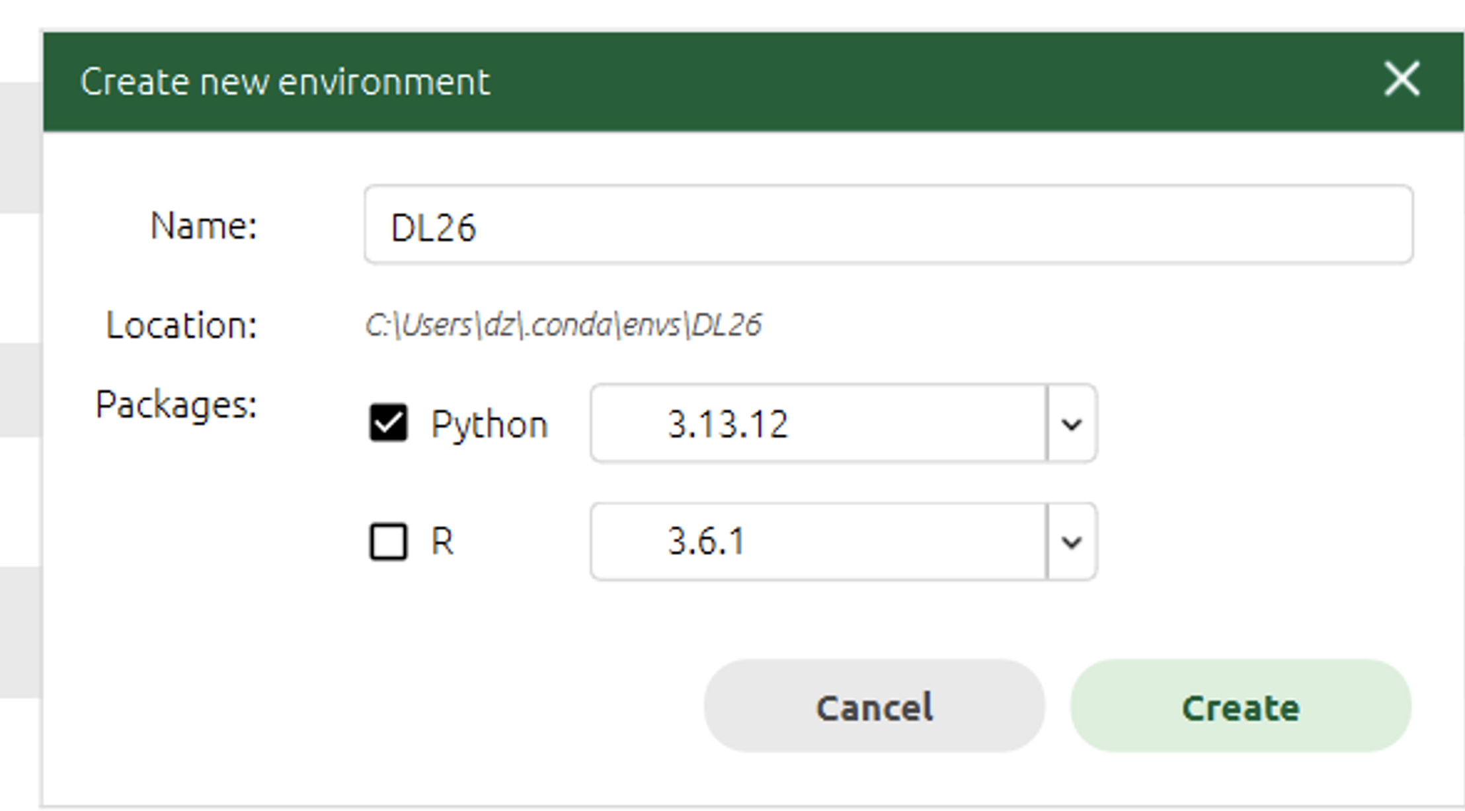The height and width of the screenshot is (811, 1465).
Task: Click the conda envs location path
Action: 563,325
